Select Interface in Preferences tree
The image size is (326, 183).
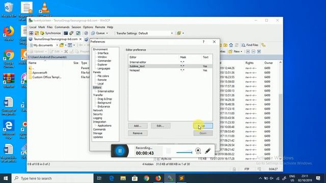point(103,53)
